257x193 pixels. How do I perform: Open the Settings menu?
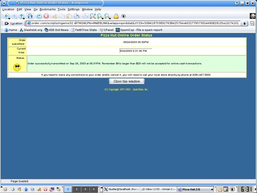click(x=74, y=9)
